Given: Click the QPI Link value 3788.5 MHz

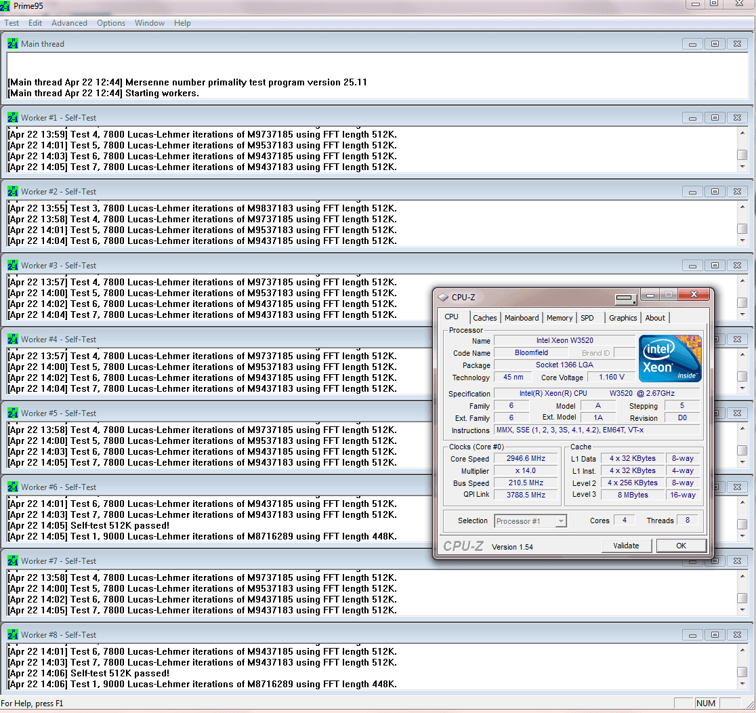Looking at the screenshot, I should (x=526, y=495).
